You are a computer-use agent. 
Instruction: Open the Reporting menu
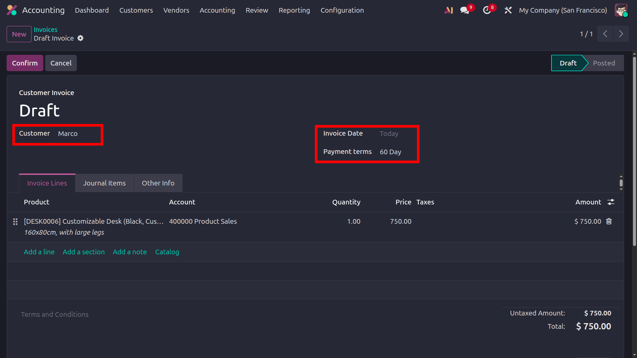[294, 10]
